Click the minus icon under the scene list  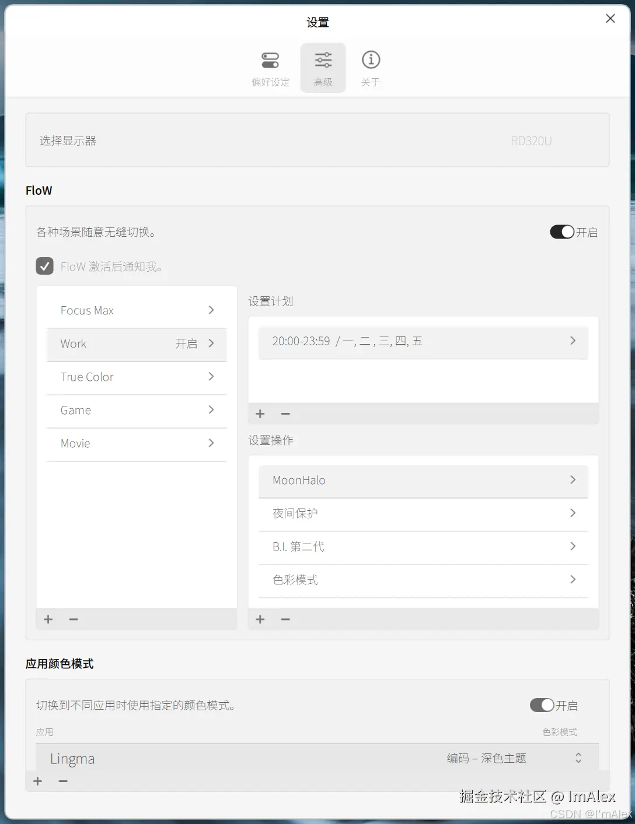point(74,619)
